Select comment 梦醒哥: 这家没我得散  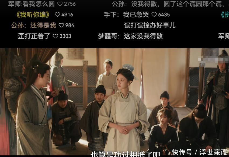(130, 36)
